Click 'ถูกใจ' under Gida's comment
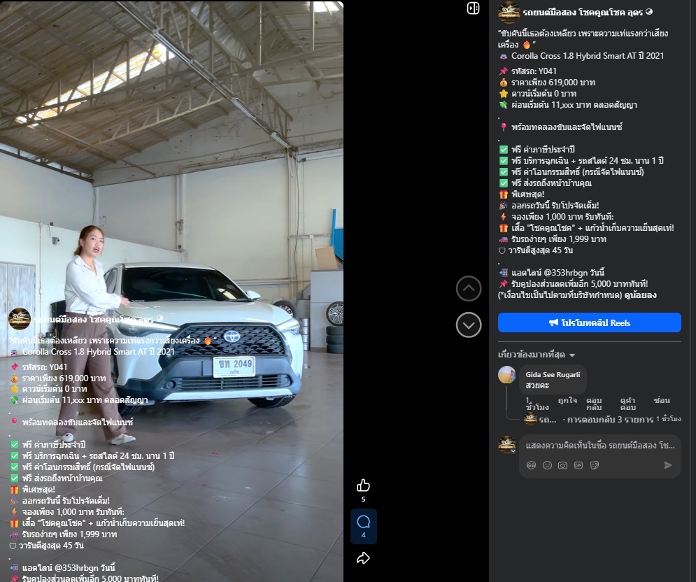 tap(568, 400)
